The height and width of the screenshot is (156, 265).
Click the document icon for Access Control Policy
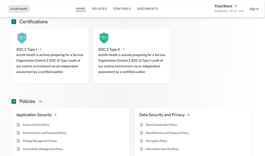point(18,125)
